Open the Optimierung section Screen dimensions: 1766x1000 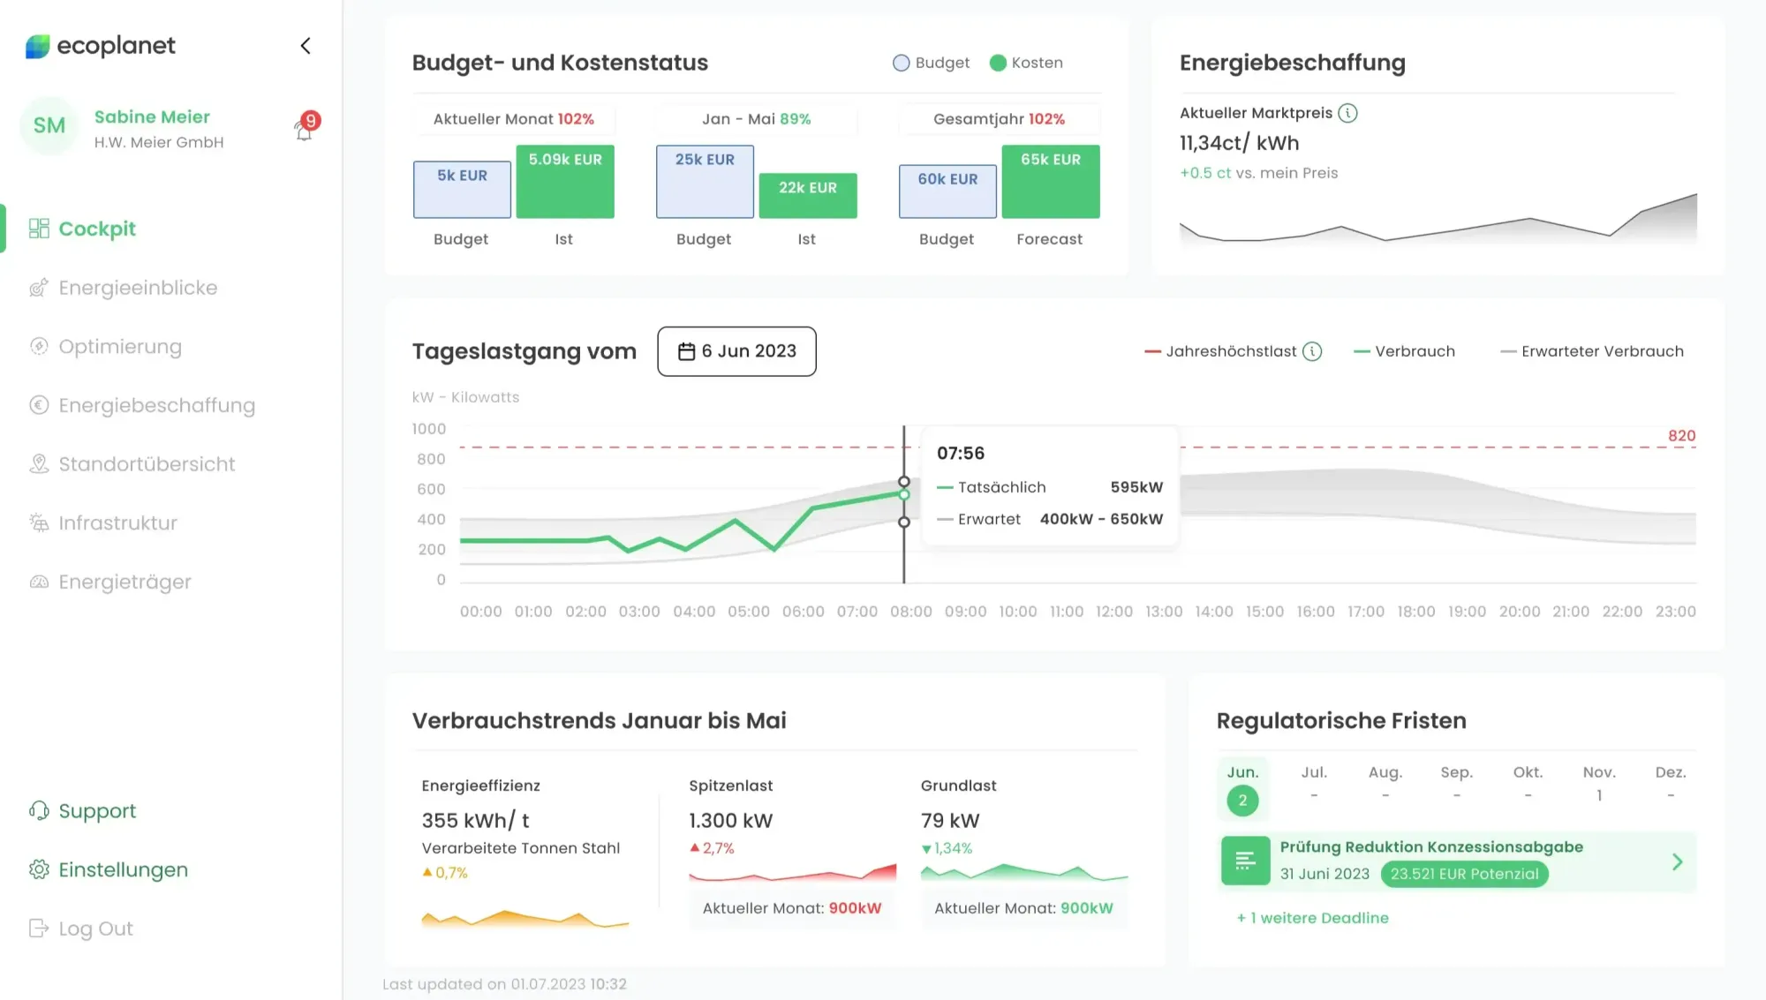tap(120, 347)
